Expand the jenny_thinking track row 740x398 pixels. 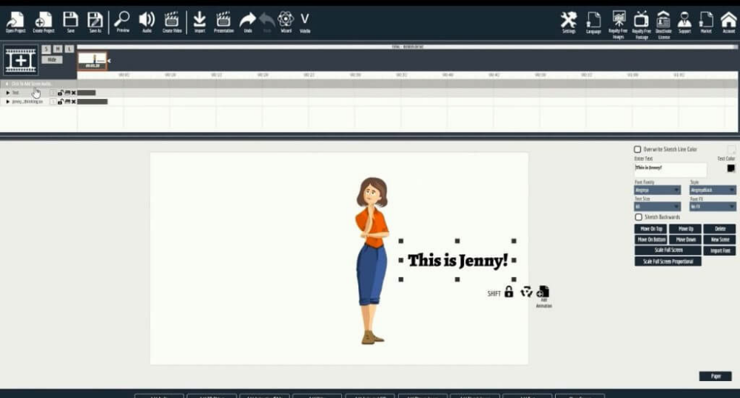[7, 102]
